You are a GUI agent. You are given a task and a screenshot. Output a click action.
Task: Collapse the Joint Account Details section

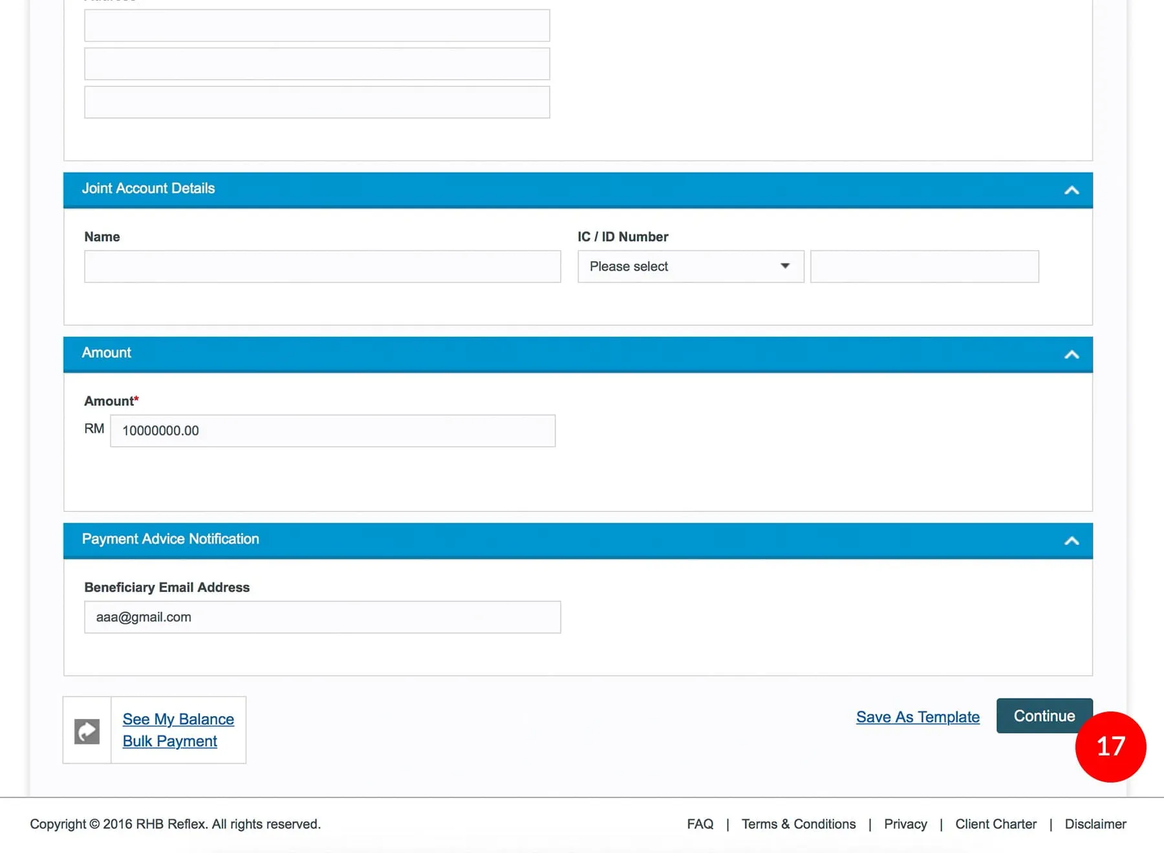coord(1071,190)
